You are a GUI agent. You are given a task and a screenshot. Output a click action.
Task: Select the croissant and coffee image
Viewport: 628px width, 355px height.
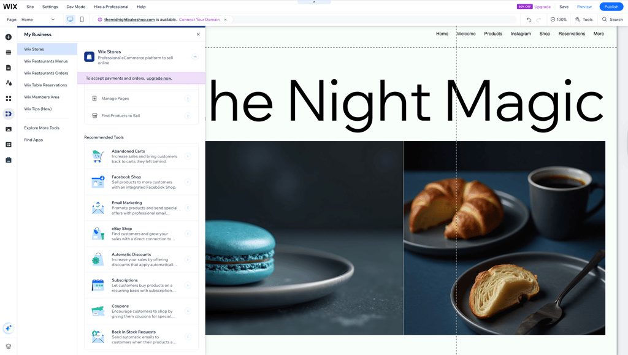[504, 238]
